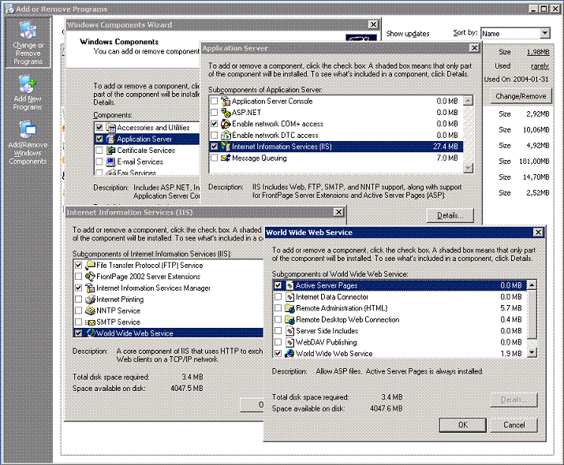Select Enable network COM+ access icon
Image resolution: width=564 pixels, height=465 pixels.
coord(226,124)
